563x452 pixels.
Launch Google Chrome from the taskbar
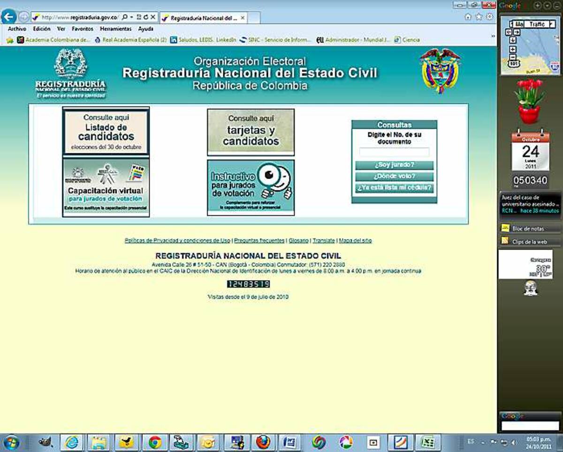click(x=155, y=442)
